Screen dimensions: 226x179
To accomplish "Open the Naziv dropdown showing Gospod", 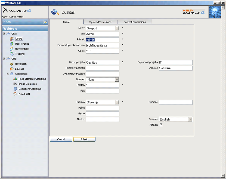I will [x=117, y=28].
